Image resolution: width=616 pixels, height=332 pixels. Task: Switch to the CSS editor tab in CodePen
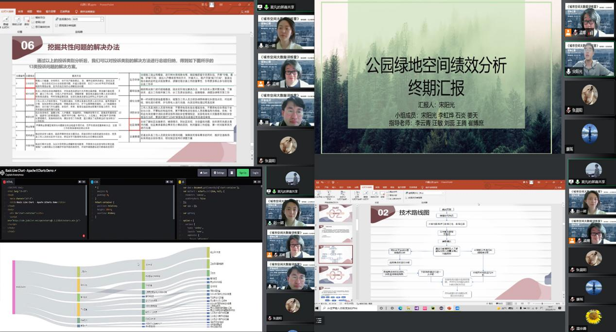pyautogui.click(x=95, y=182)
